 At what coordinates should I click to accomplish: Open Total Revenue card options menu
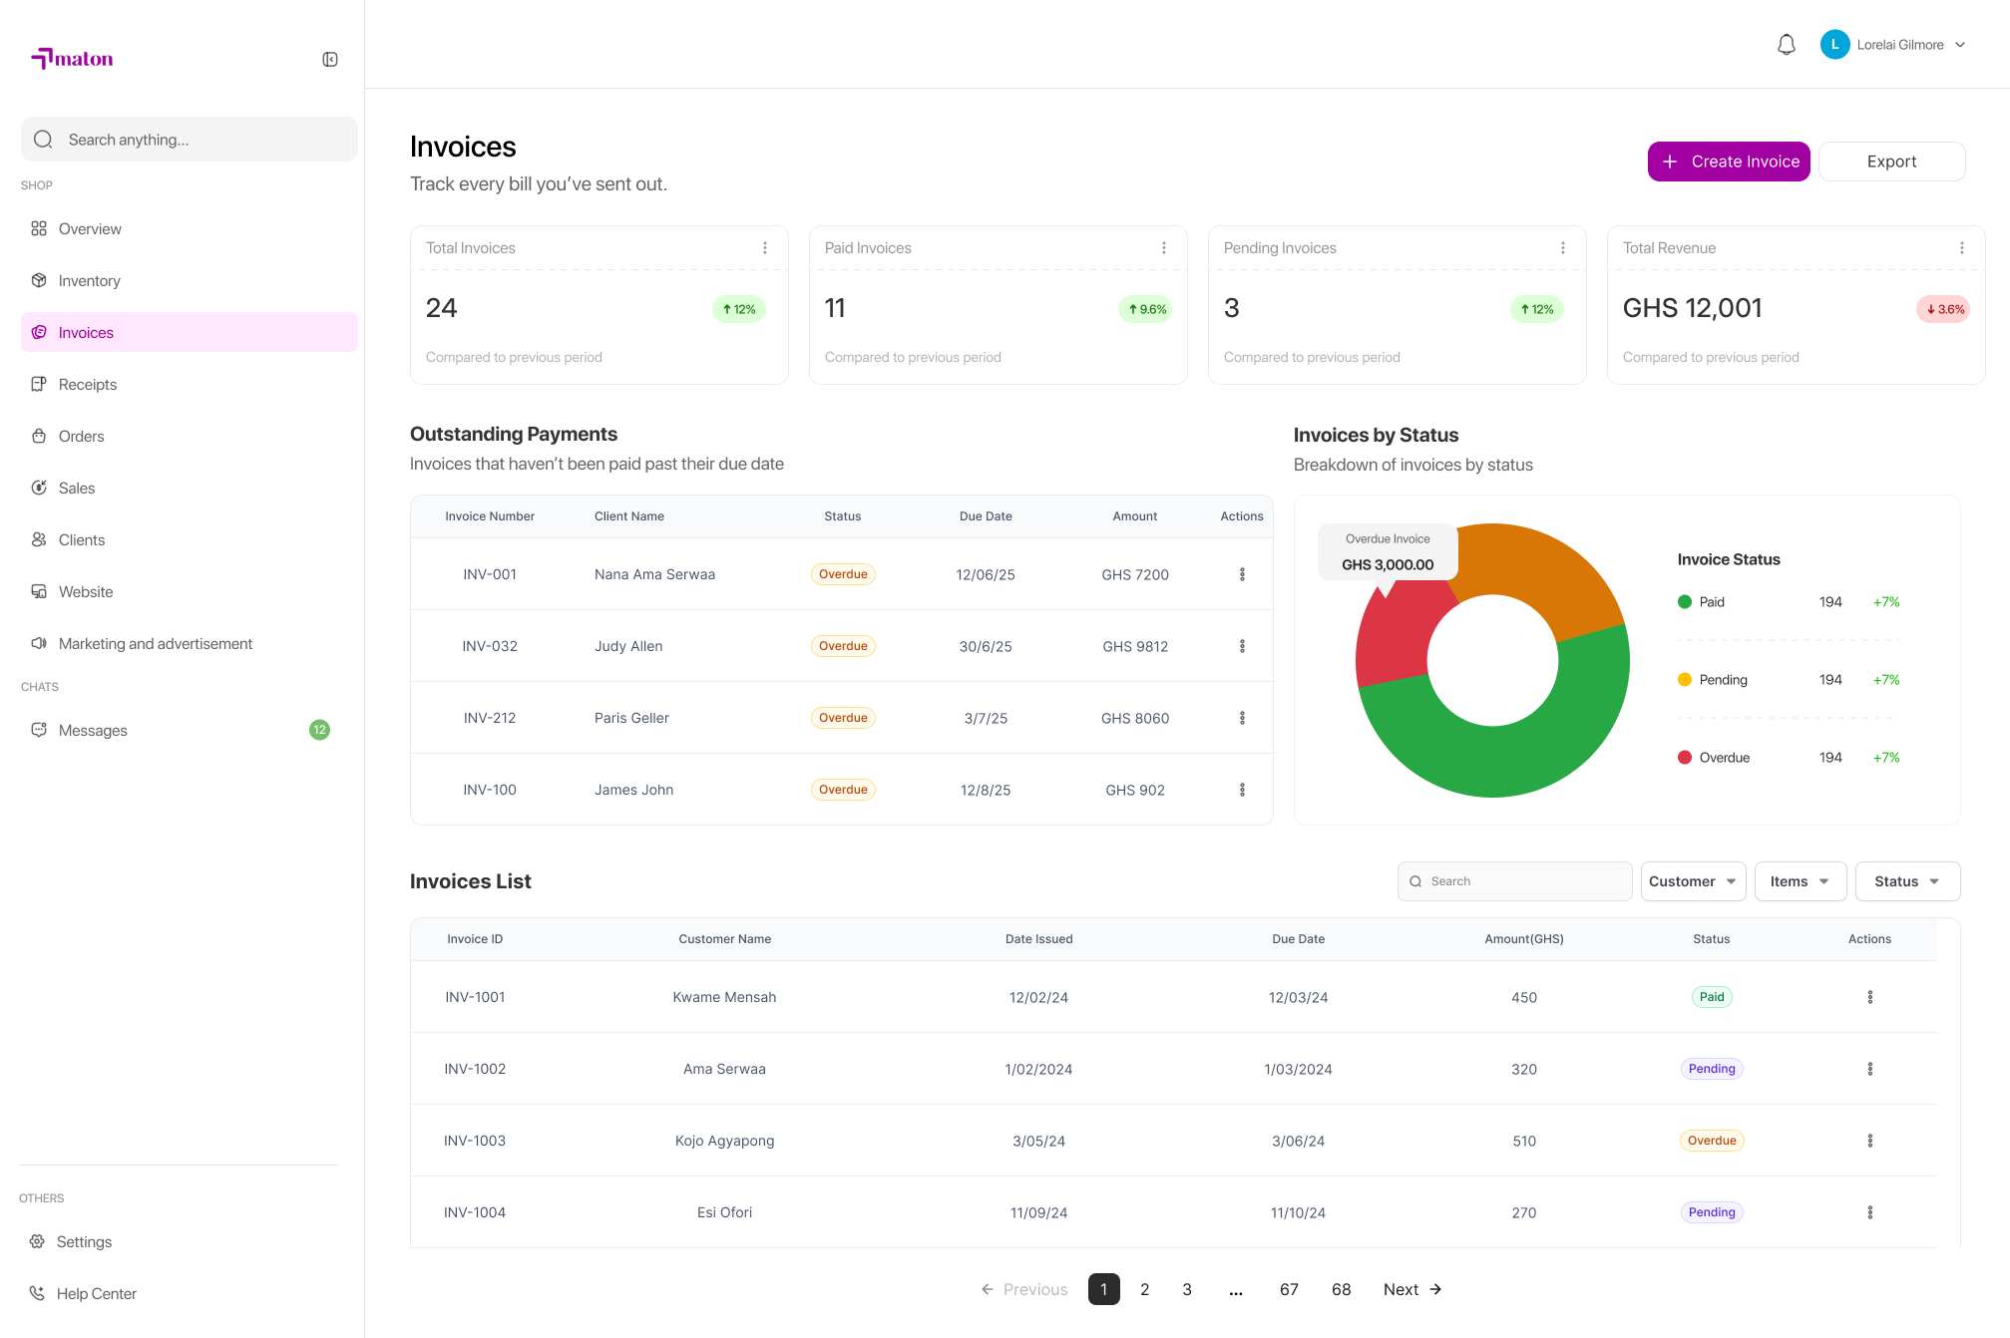click(1962, 248)
